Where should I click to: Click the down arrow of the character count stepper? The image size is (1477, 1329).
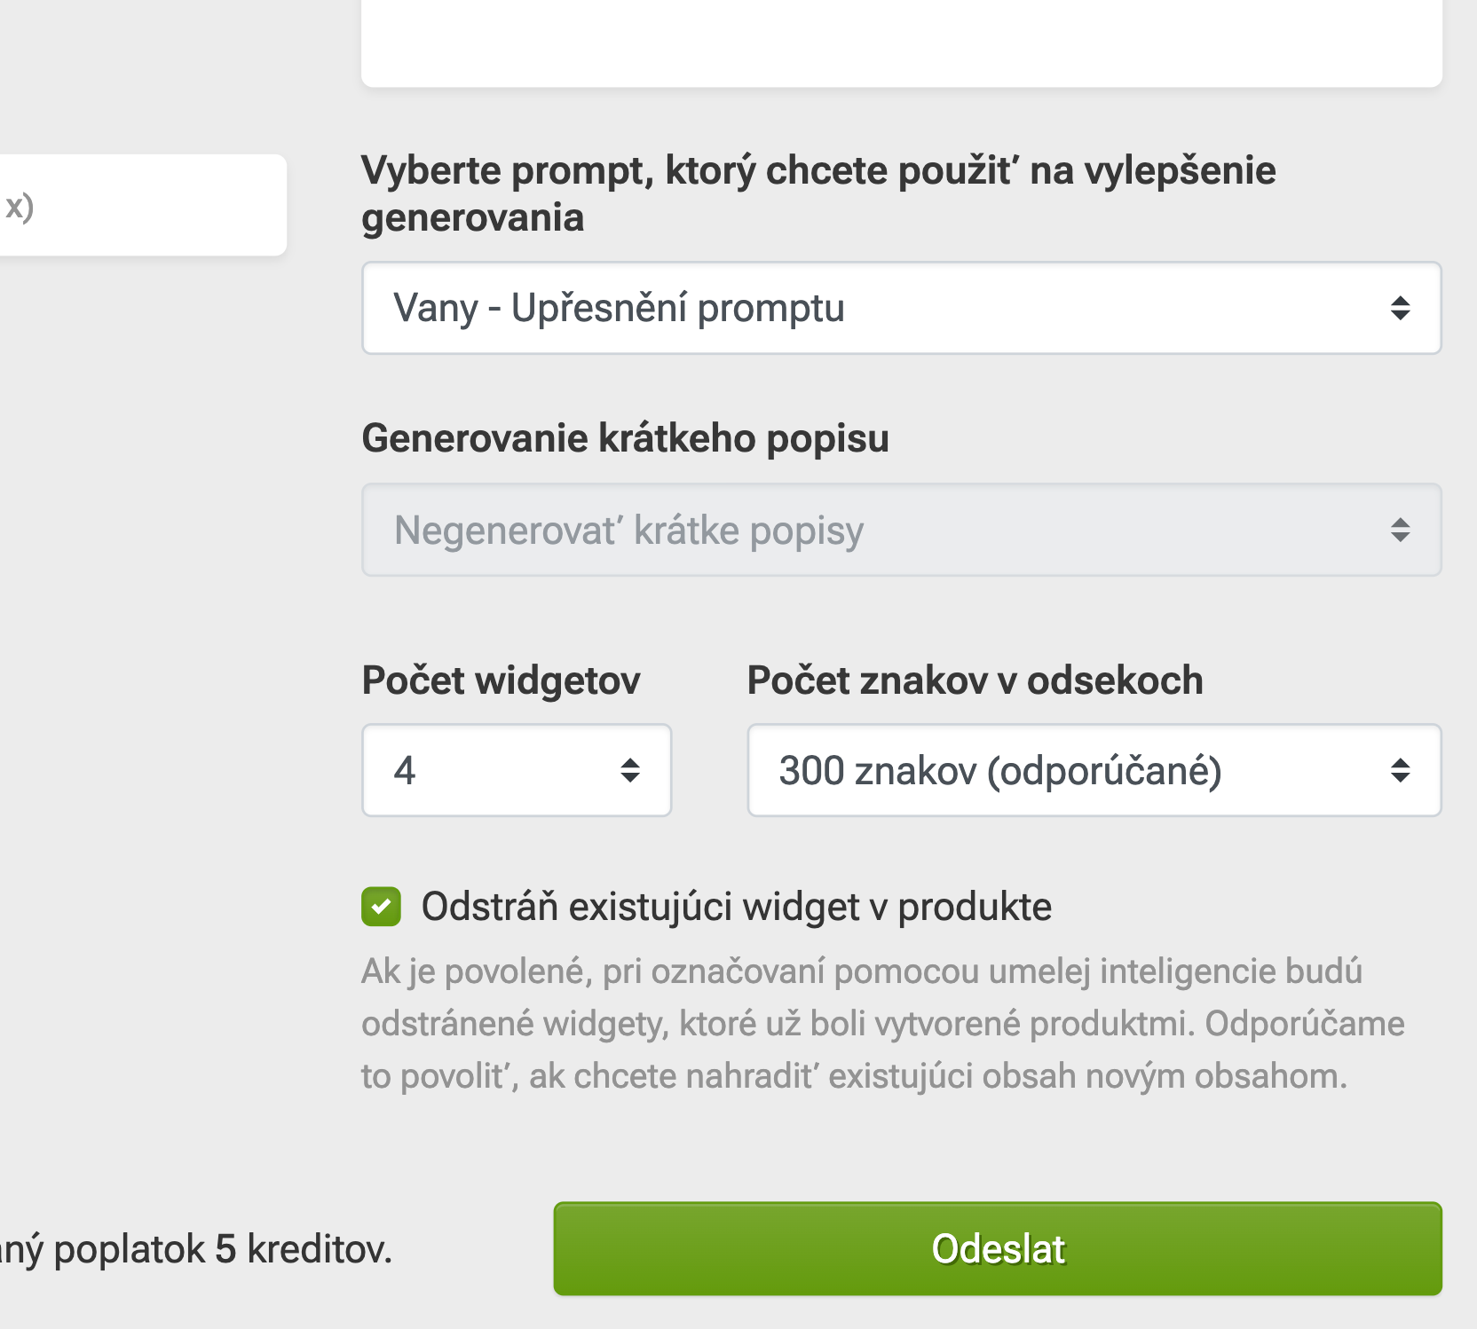pyautogui.click(x=1401, y=777)
